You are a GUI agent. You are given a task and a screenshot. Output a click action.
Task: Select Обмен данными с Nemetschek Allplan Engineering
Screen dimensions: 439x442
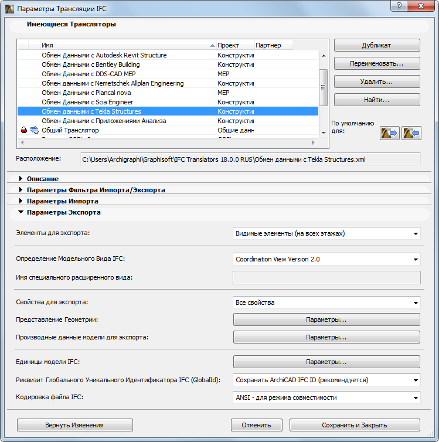coord(168,83)
